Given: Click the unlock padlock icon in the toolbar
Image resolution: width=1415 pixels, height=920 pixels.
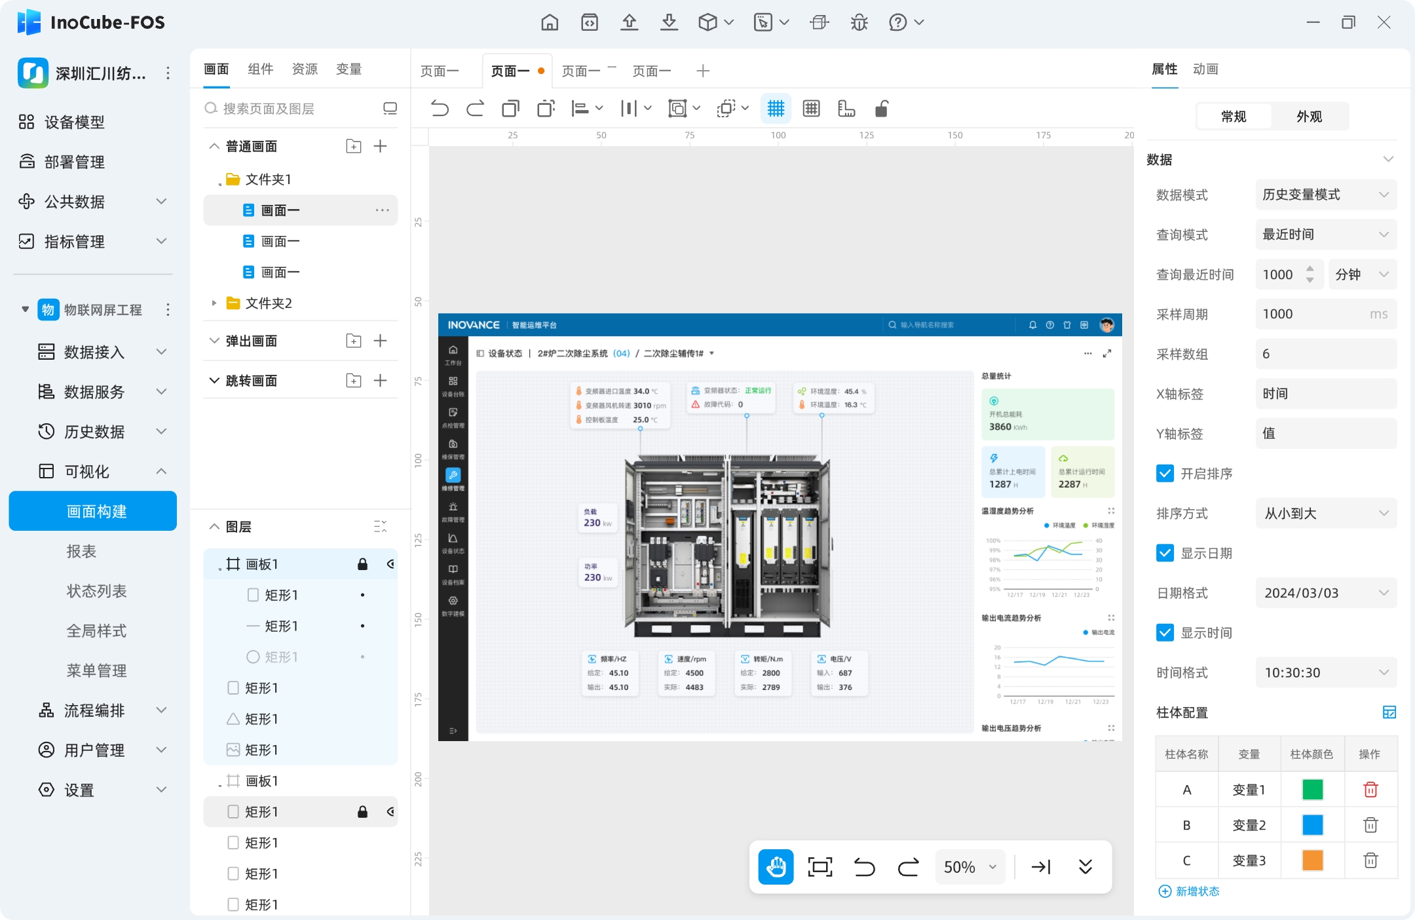Looking at the screenshot, I should point(882,109).
